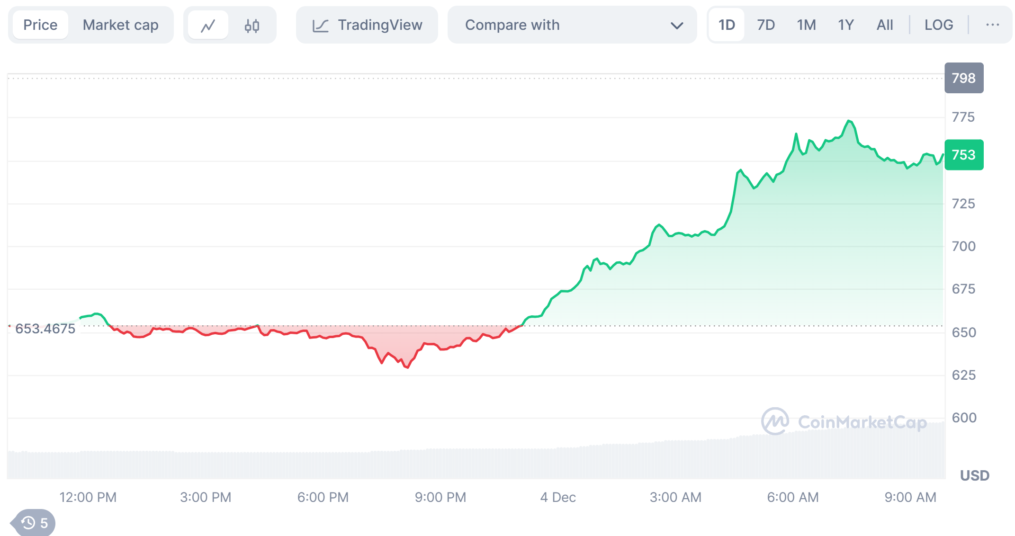Image resolution: width=1015 pixels, height=536 pixels.
Task: Select the 7D time range
Action: click(765, 25)
